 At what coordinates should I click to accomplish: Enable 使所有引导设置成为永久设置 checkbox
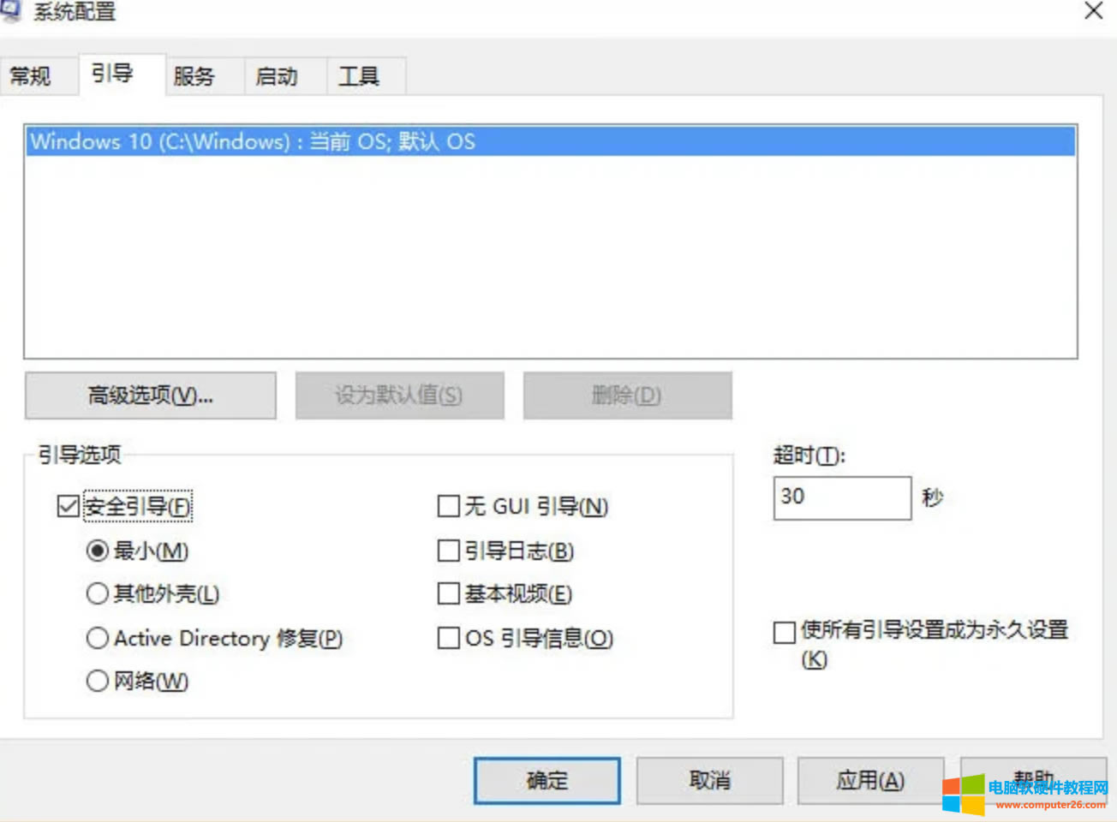[784, 633]
